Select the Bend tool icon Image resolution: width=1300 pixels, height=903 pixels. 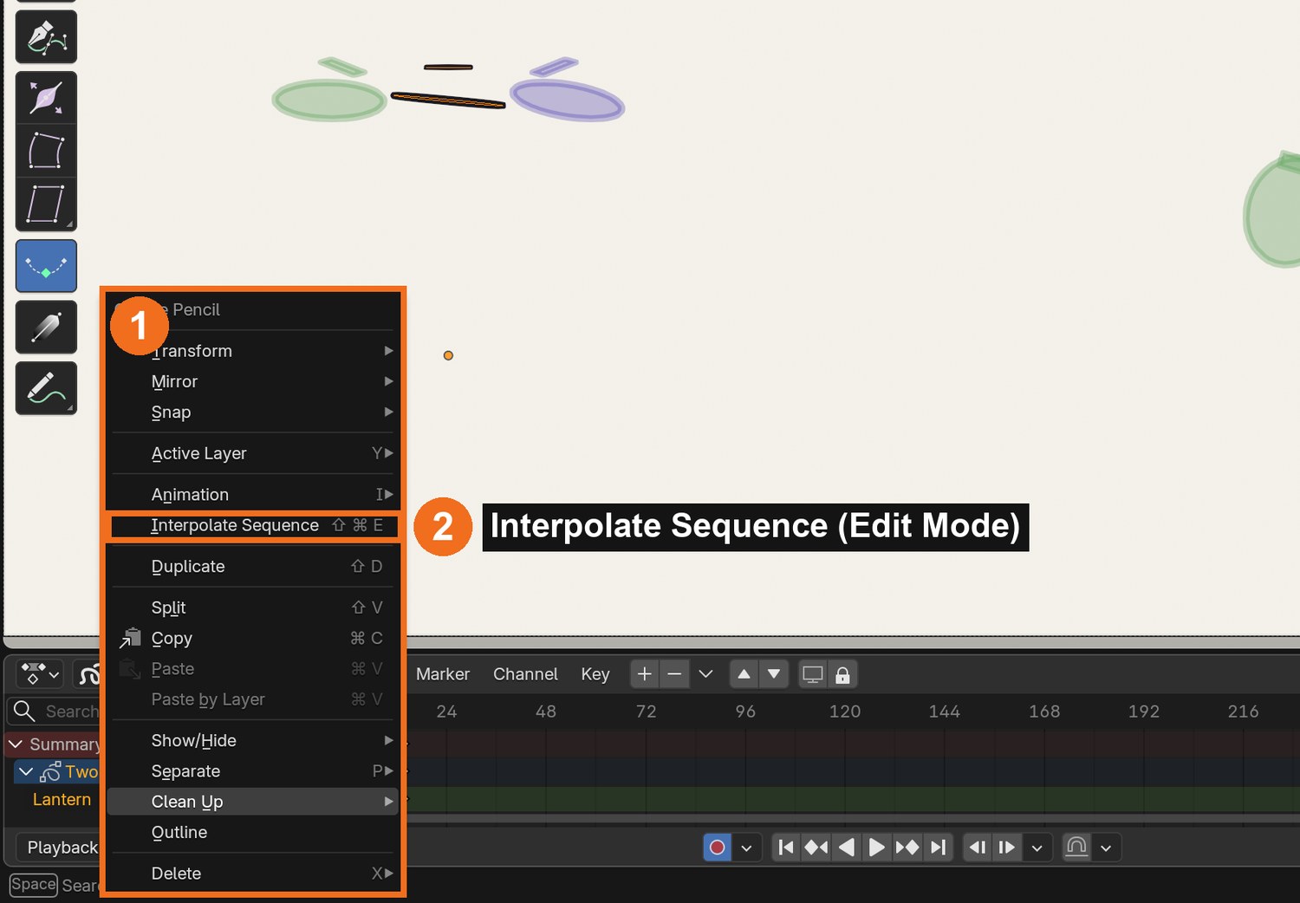(x=46, y=151)
